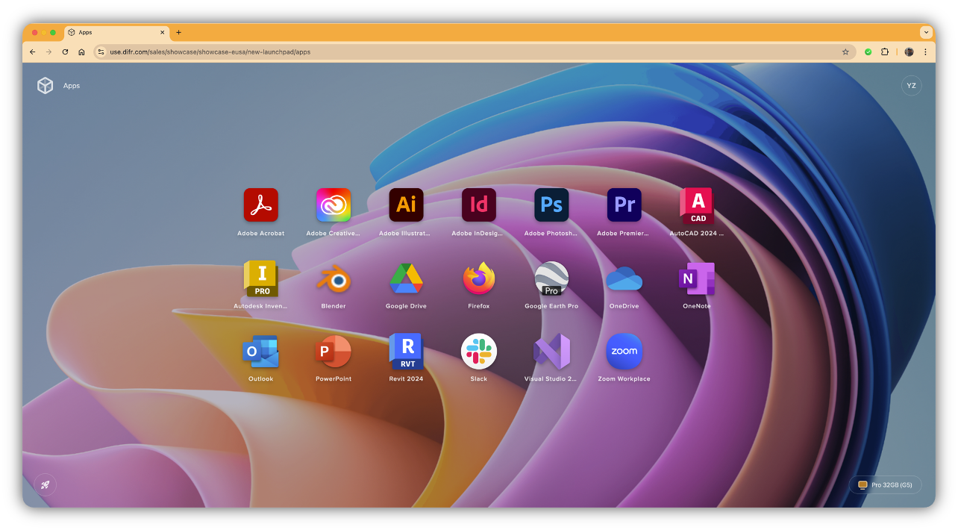Open the Pro 32GB (G5) machine selector

point(885,484)
